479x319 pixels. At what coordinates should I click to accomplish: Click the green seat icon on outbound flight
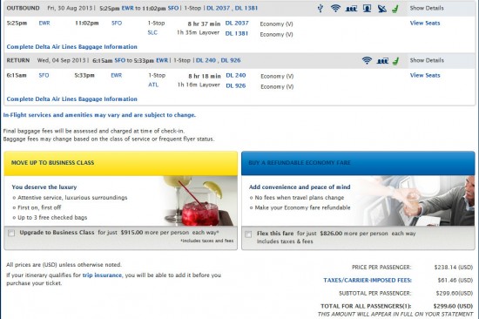(x=395, y=9)
